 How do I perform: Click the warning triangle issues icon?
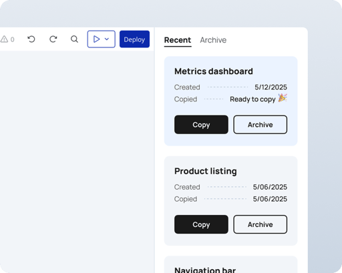[4, 39]
